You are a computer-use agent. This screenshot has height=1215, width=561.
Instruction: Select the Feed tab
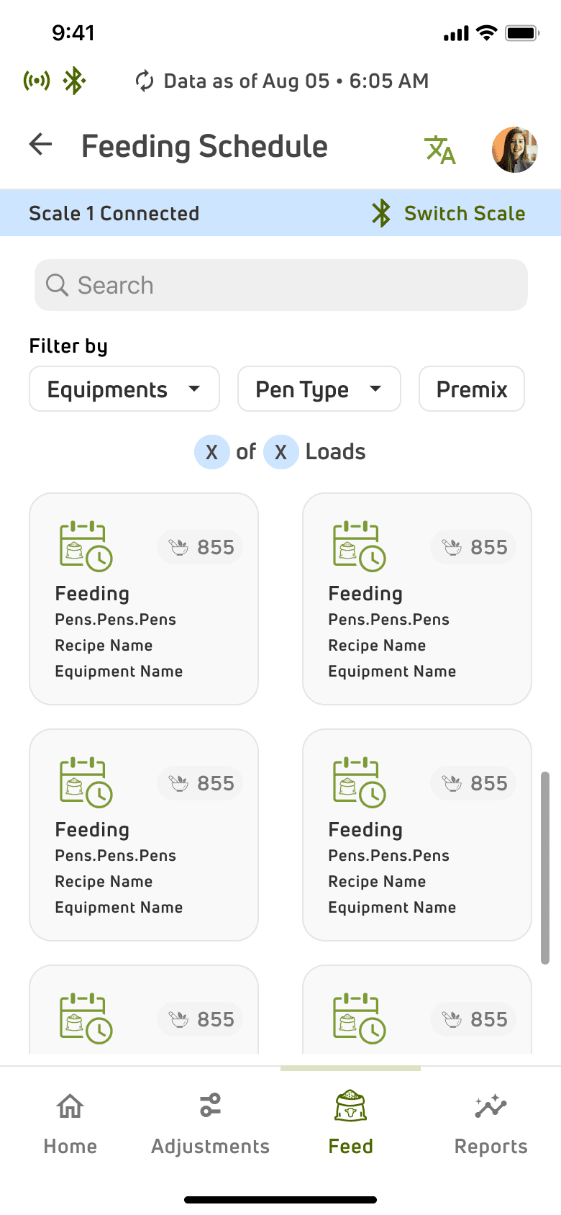pyautogui.click(x=351, y=1124)
